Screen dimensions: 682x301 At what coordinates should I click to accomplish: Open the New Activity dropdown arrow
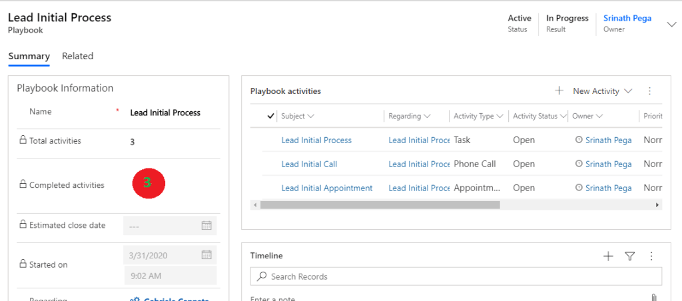coord(628,91)
